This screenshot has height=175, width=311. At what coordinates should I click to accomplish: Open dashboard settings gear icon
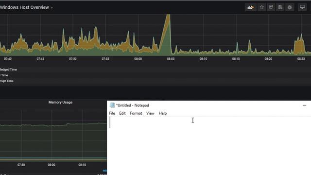(x=290, y=7)
